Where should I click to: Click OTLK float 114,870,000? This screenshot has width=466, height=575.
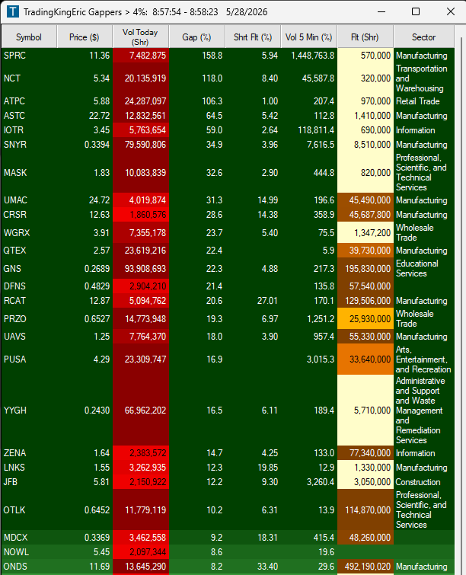click(365, 510)
